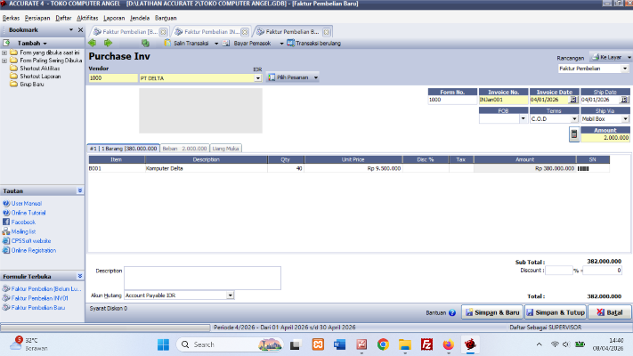Open Pilih Pesanan dropdown arrow
633x356 pixels.
[316, 77]
